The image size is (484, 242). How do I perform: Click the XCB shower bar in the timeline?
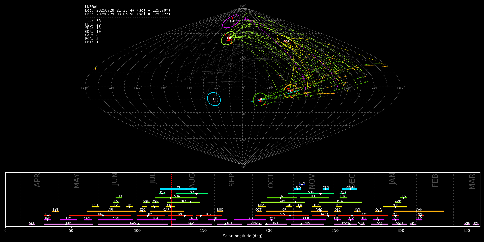click(x=395, y=207)
